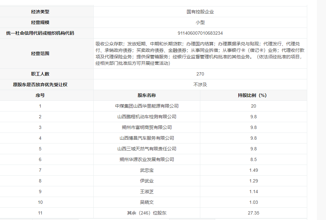Click the 原股东是否放弃优先受让权 label
Viewport: 326px width, 220px height.
point(40,85)
